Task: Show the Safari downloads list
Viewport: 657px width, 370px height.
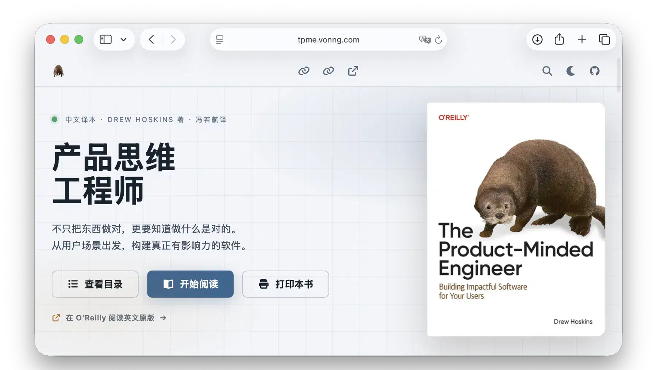Action: point(537,39)
